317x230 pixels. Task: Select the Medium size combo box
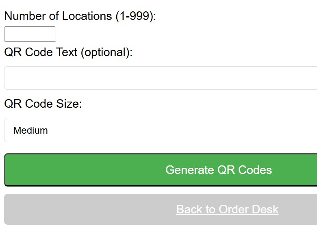(x=161, y=130)
